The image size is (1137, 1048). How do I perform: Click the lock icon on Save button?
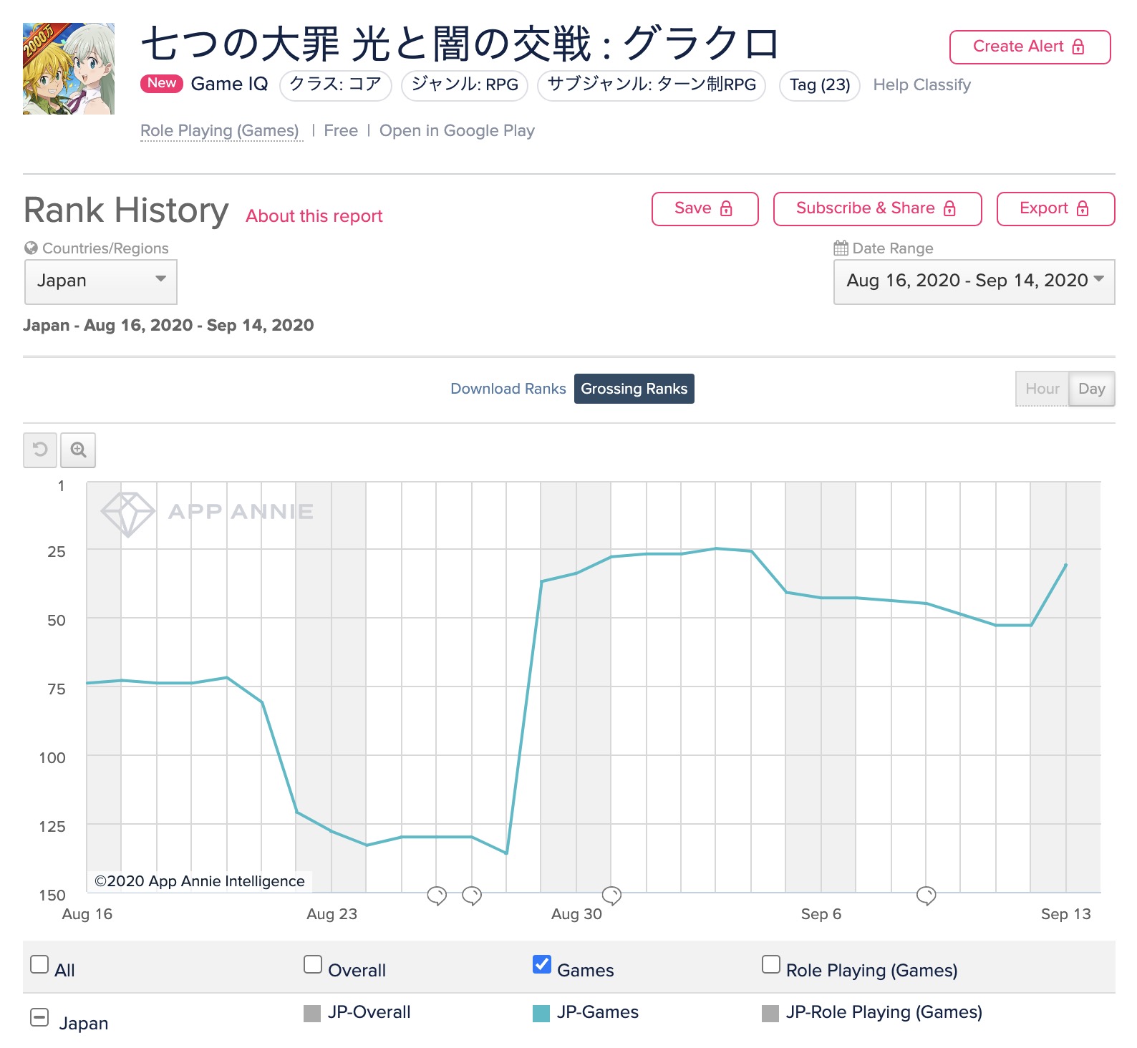(726, 208)
